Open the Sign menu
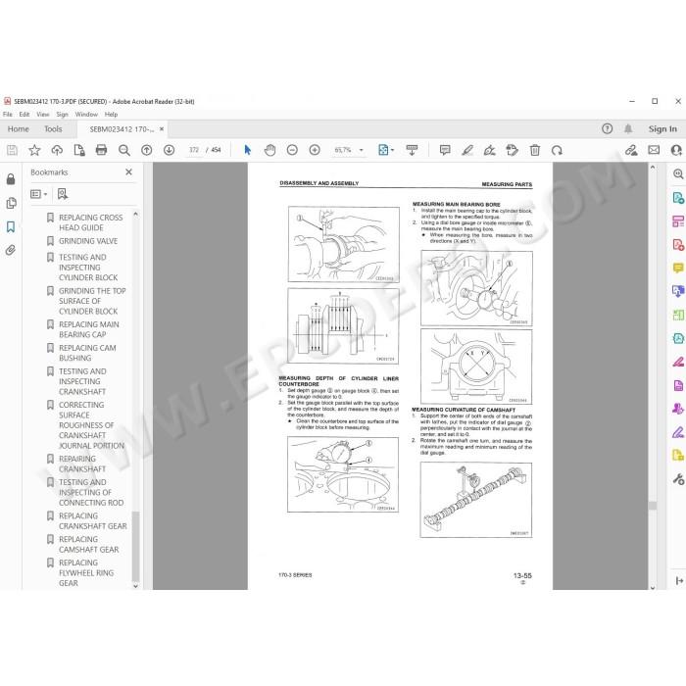Image resolution: width=686 pixels, height=686 pixels. click(62, 115)
